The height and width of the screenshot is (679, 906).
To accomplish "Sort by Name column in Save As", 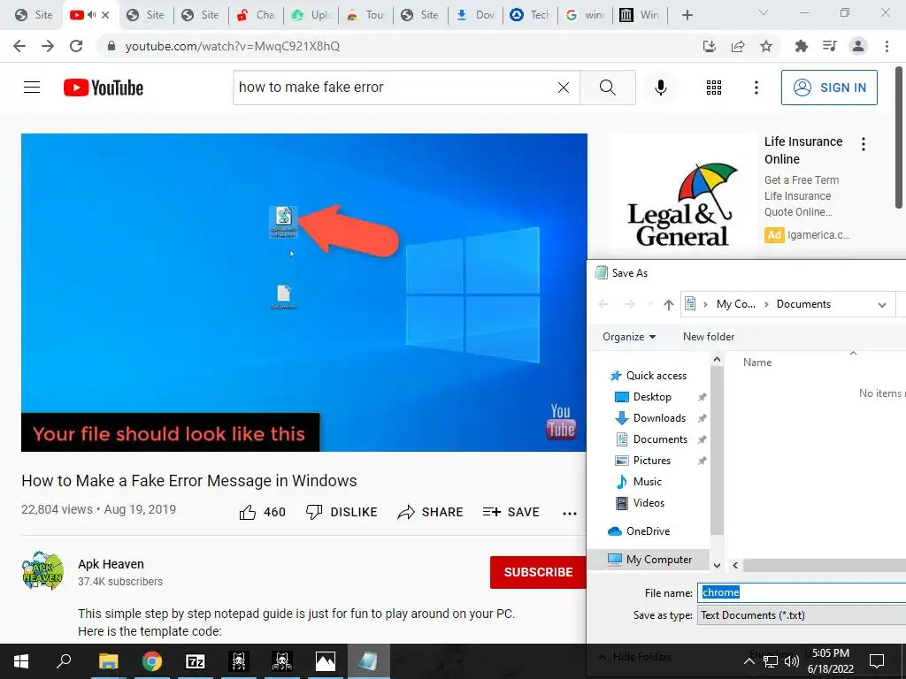I will click(x=757, y=362).
